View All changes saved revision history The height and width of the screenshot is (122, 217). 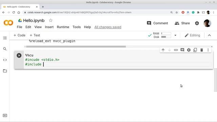coord(108,27)
